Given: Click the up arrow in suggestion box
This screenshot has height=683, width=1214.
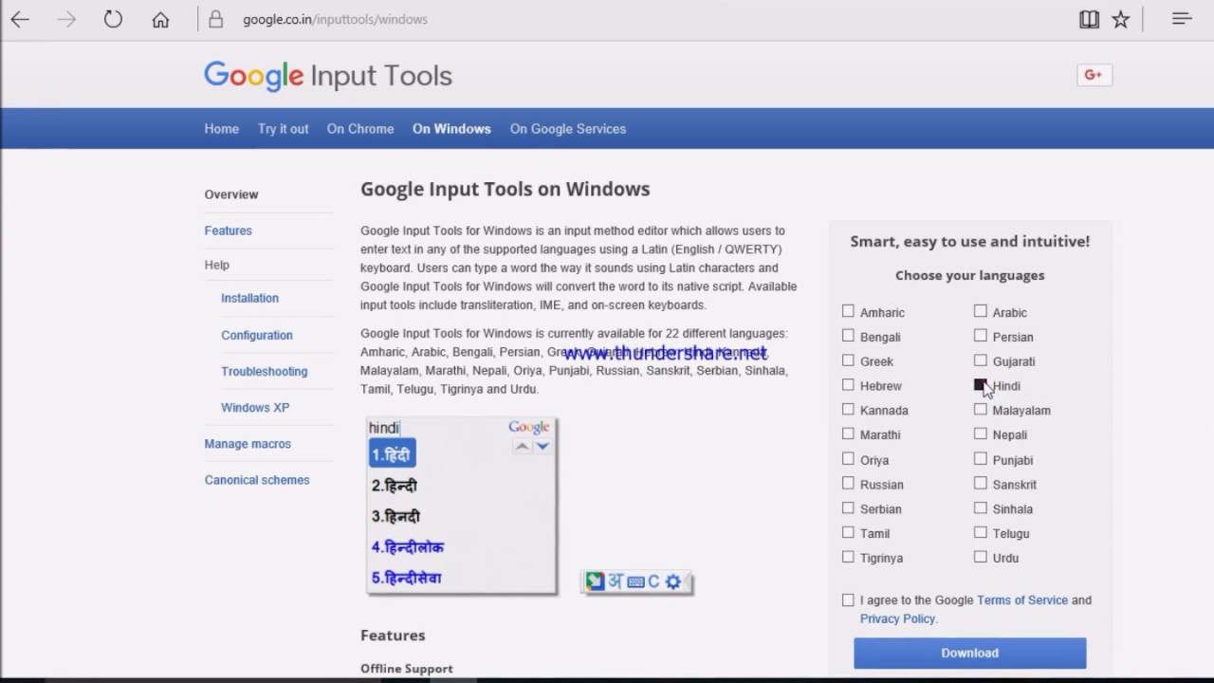Looking at the screenshot, I should [522, 446].
